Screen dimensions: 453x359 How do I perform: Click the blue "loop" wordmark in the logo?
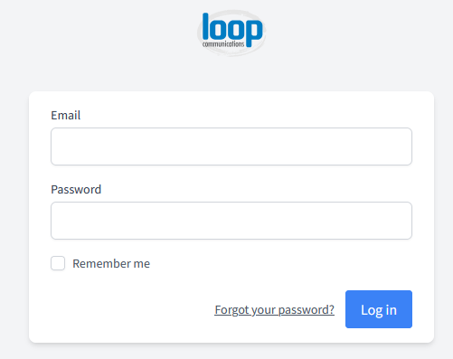[232, 29]
